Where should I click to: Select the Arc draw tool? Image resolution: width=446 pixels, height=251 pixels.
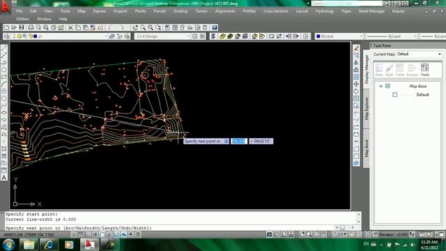tap(4, 84)
